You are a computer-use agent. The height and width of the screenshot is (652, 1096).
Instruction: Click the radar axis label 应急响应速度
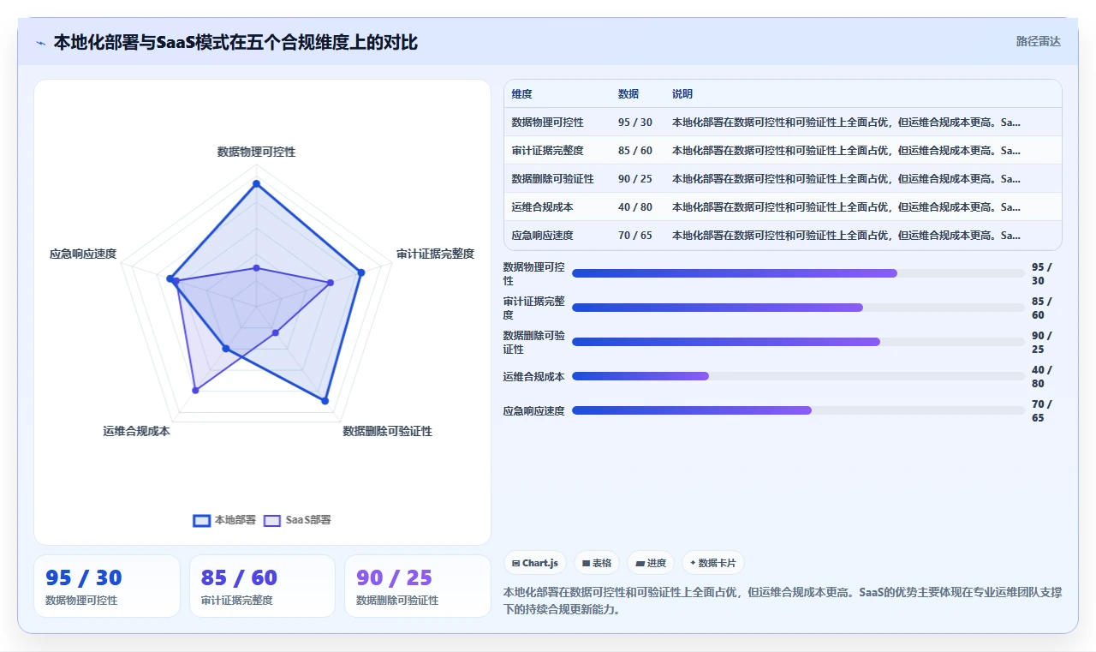point(83,254)
